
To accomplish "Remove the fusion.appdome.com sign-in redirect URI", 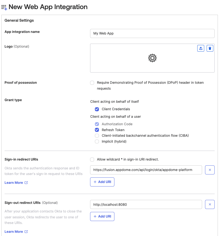I will 210,170.
